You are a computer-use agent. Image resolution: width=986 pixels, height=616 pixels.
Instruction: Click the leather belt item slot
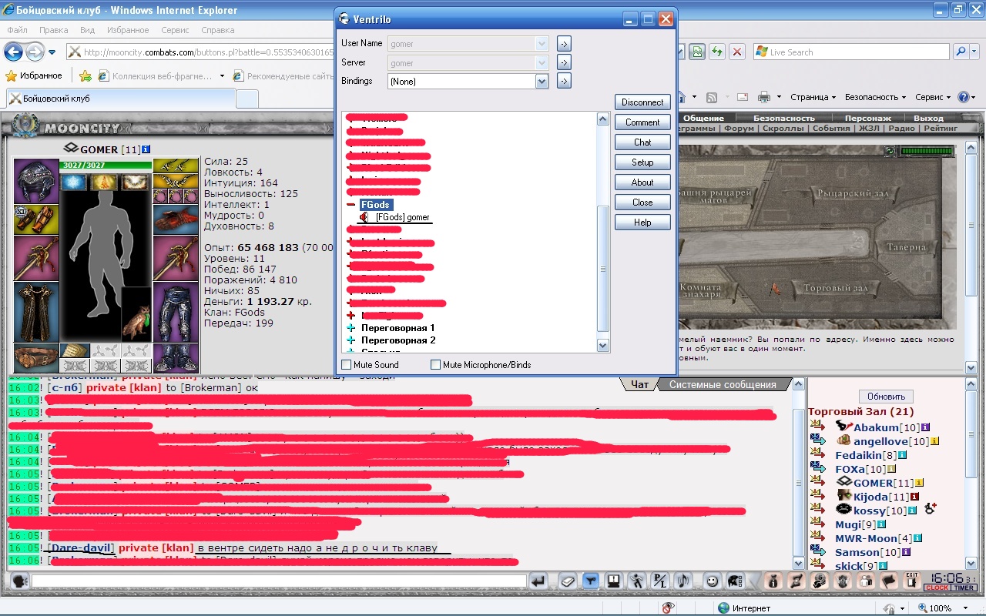pyautogui.click(x=36, y=359)
